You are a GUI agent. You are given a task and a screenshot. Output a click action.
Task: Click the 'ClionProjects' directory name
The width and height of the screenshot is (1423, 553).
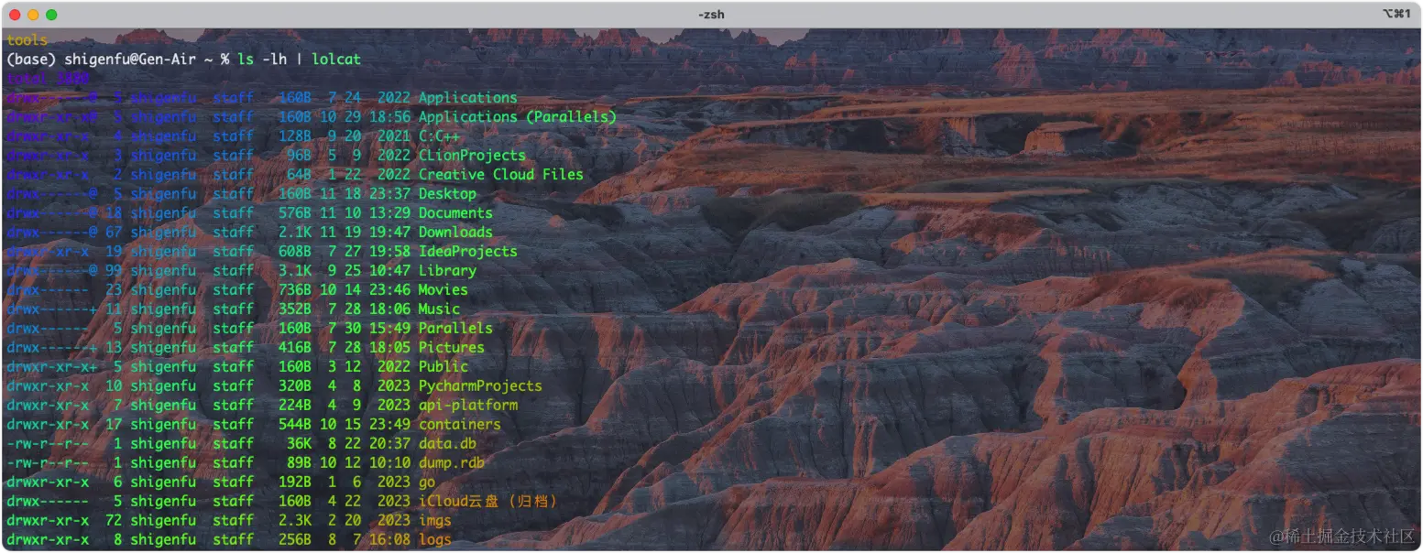[x=472, y=156]
